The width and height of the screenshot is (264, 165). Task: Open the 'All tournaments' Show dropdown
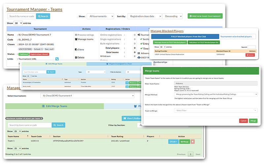(x=100, y=16)
